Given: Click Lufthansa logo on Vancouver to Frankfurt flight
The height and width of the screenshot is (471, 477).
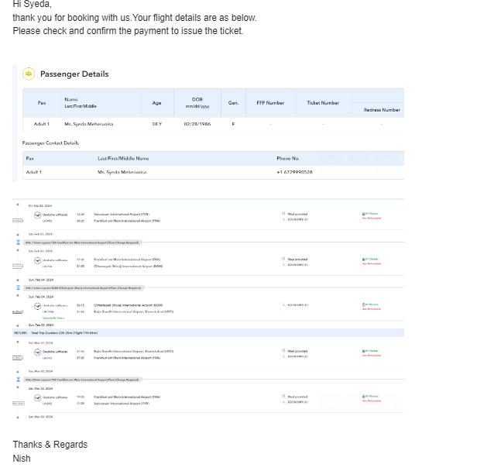Looking at the screenshot, I should click(x=37, y=215).
